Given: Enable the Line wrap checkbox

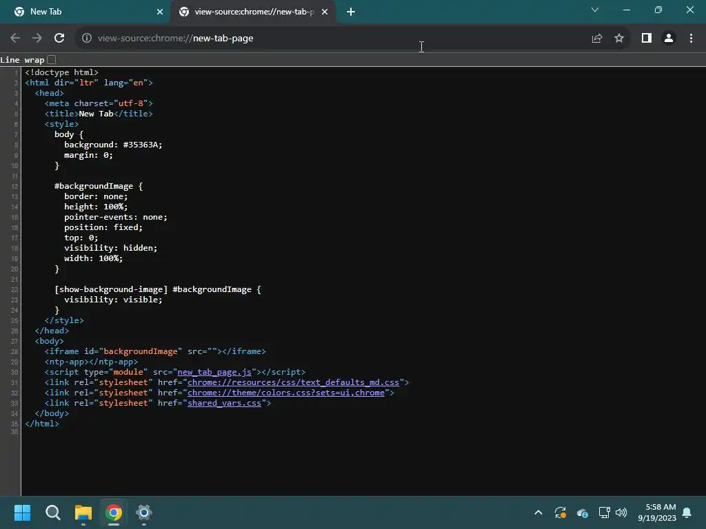Looking at the screenshot, I should [x=52, y=59].
